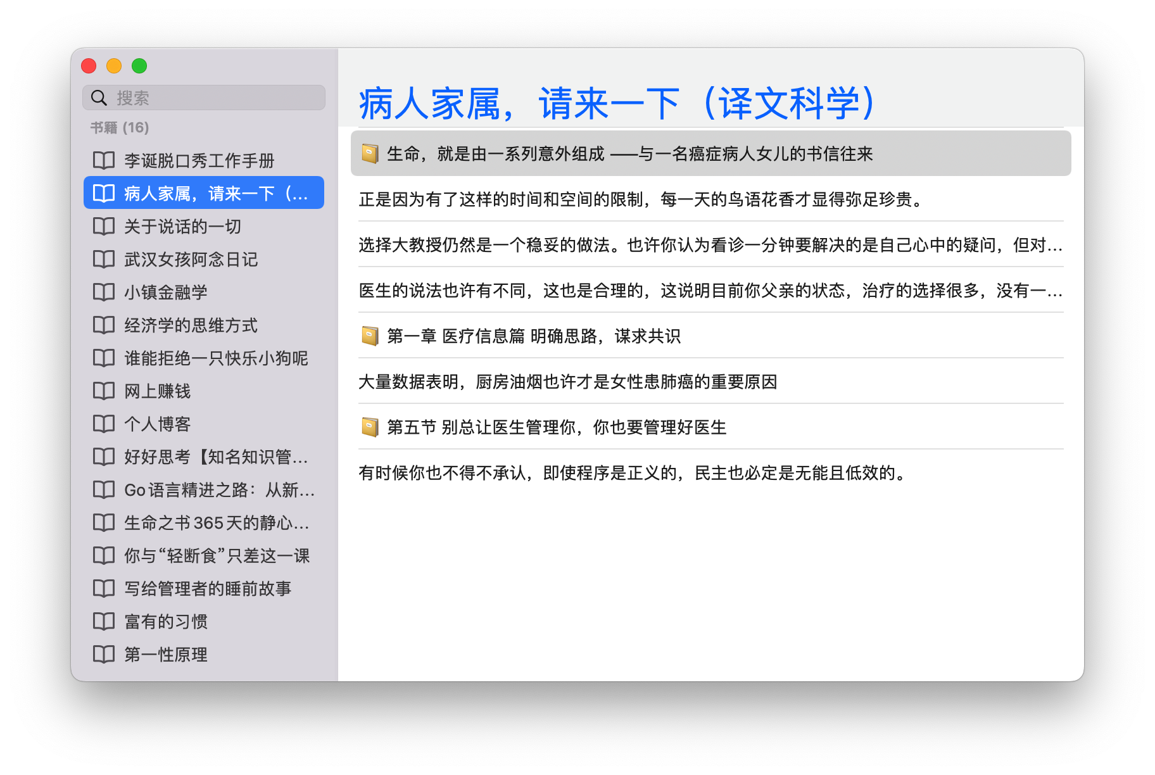Click the folder icon on the 生命，就是由一系列意外组成 header

[369, 153]
